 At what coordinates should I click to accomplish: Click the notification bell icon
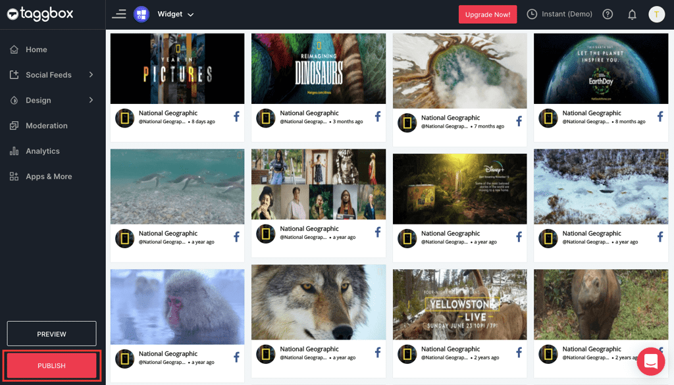632,14
